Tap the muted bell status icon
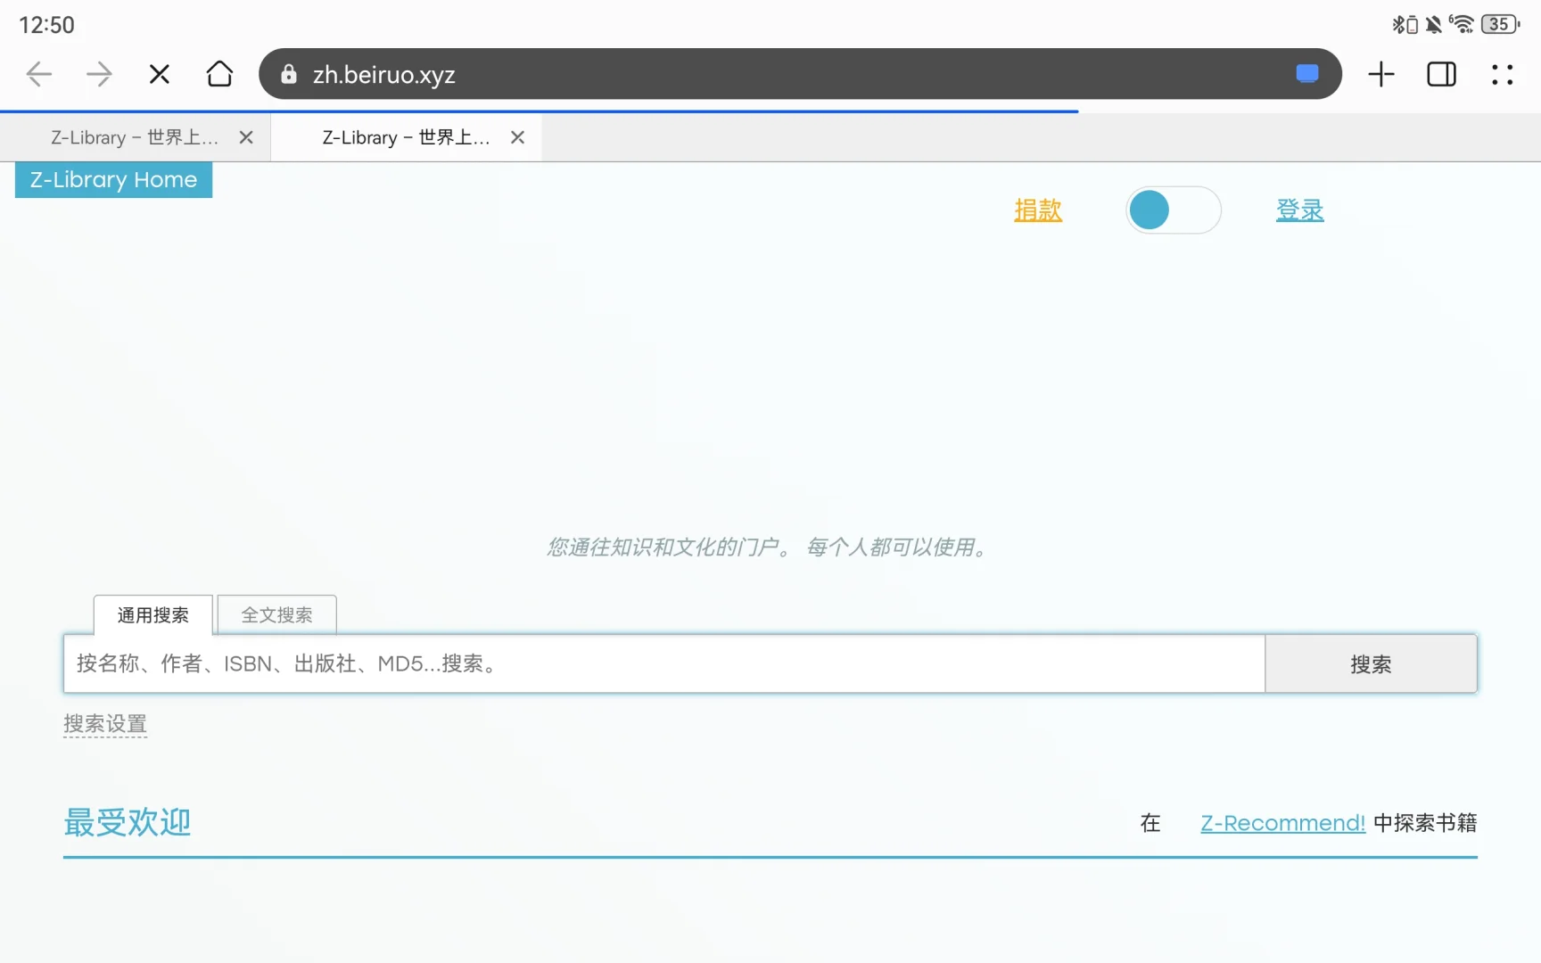 (x=1433, y=25)
